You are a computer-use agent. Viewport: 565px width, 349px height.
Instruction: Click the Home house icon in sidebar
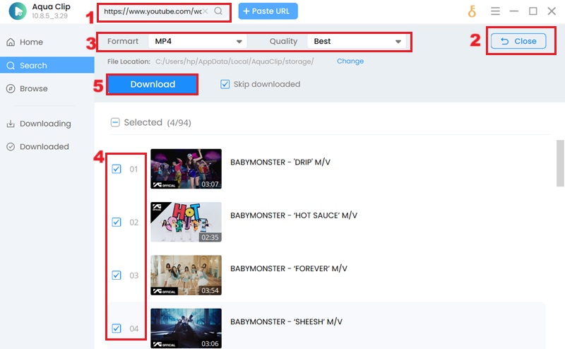[x=11, y=42]
